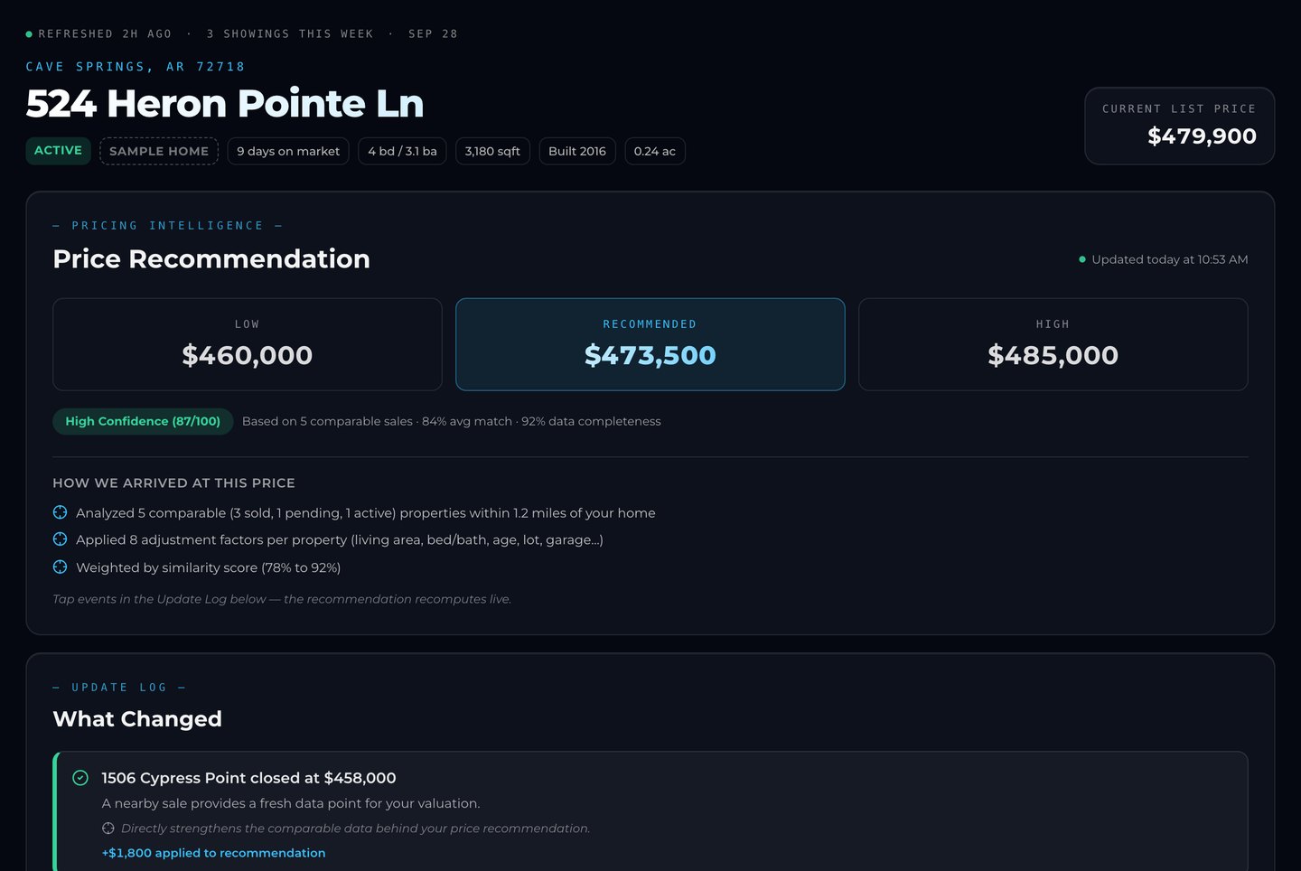
Task: Click the '524 Heron Pointe Ln' address heading
Action: (x=225, y=103)
